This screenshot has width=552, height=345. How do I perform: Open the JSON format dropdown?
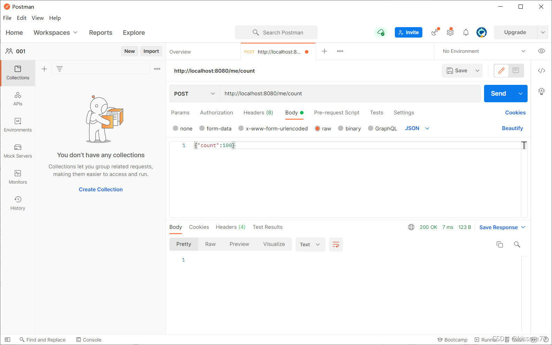417,128
